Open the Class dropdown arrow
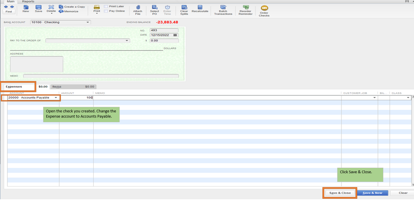 tap(408, 98)
